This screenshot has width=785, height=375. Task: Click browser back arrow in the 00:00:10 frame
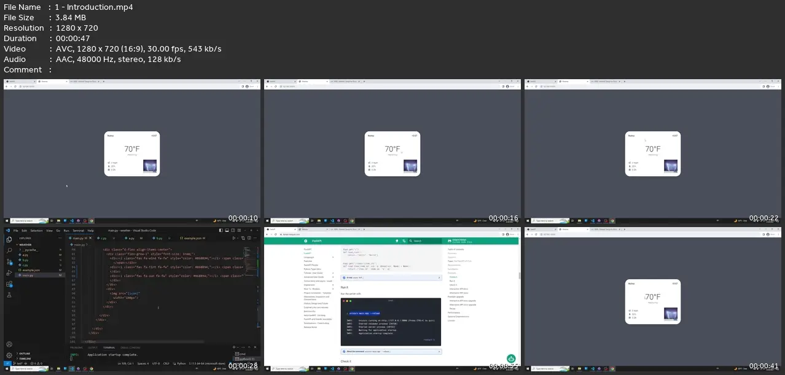coord(6,87)
